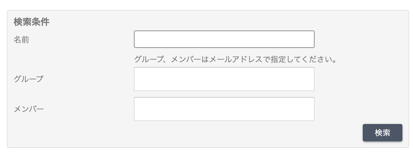Viewport: 413px width, 153px height.
Task: Choose the box right of グループ label
Action: tap(224, 79)
